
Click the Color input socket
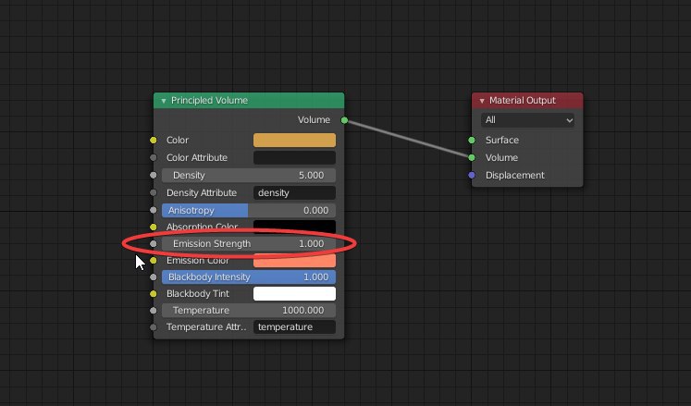click(154, 141)
